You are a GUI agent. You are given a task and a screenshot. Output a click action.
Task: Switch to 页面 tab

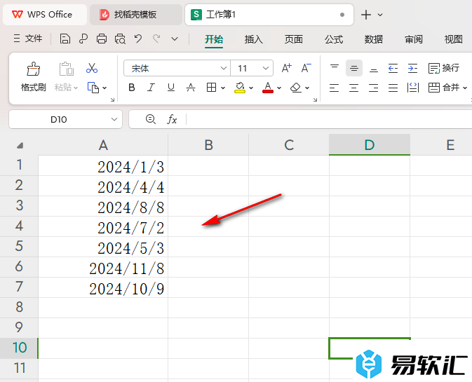(293, 39)
